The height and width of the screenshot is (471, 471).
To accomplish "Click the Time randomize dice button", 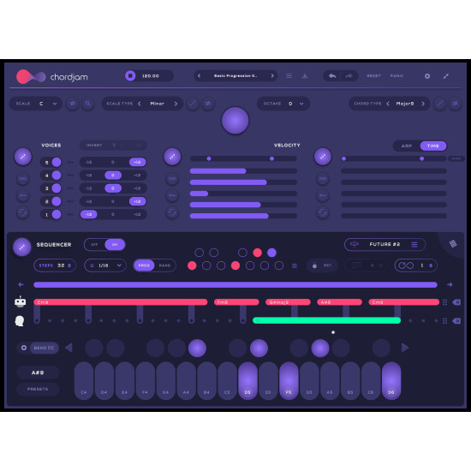I will click(x=323, y=157).
